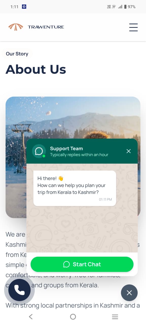Tap the Typically replies within an hour text
This screenshot has height=324, width=146.
(79, 155)
